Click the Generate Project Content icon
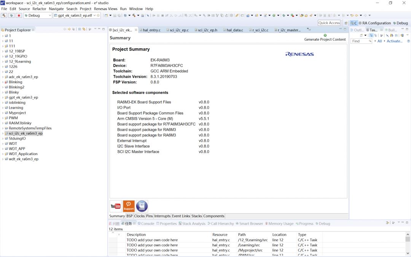The image size is (411, 257). (325, 35)
